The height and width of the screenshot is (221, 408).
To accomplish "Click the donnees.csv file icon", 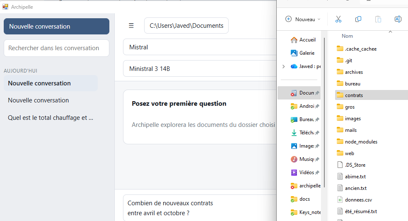I will click(x=340, y=199).
